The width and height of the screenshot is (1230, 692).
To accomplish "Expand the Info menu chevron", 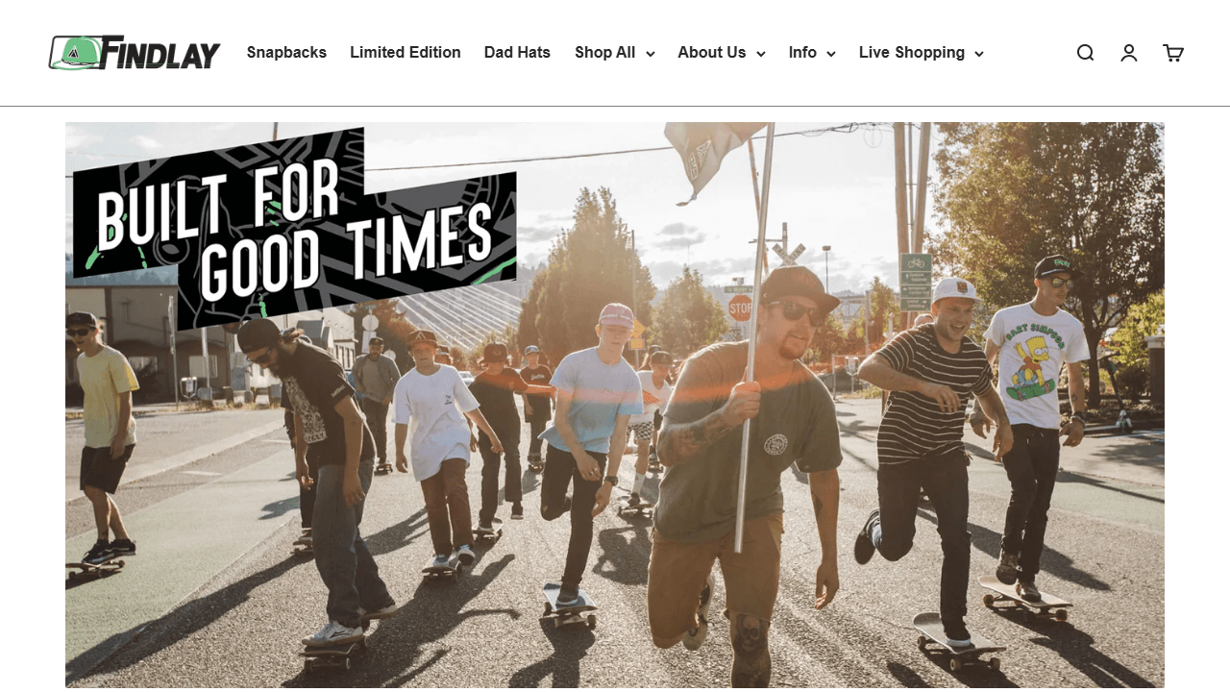I will [831, 54].
